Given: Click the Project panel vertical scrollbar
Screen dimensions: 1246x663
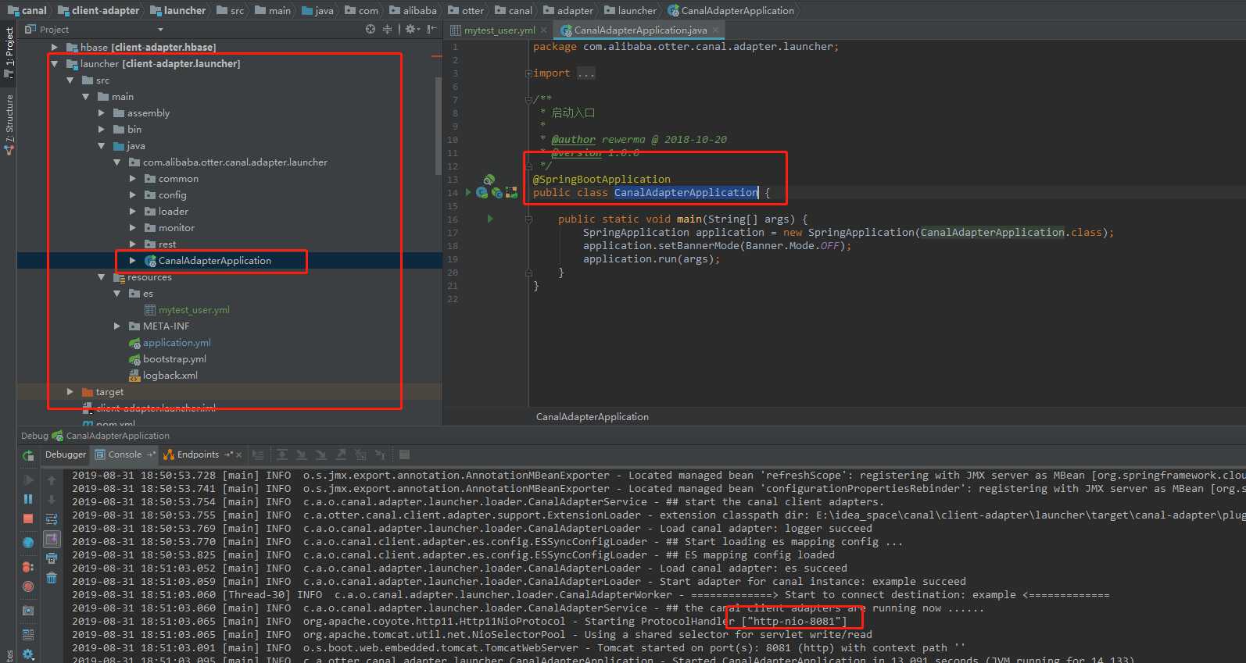Looking at the screenshot, I should click(x=439, y=125).
